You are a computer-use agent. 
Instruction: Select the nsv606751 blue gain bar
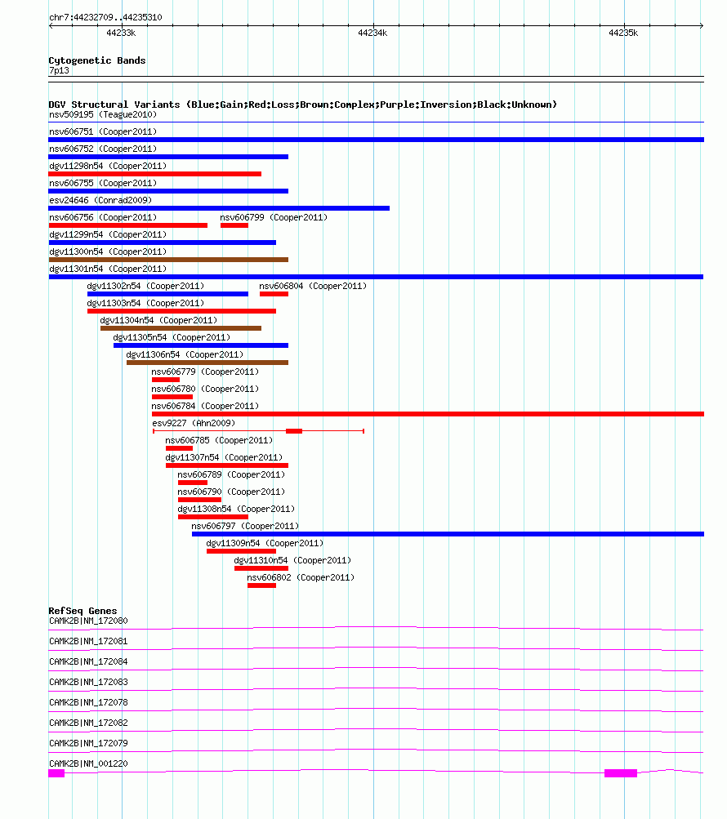(377, 140)
